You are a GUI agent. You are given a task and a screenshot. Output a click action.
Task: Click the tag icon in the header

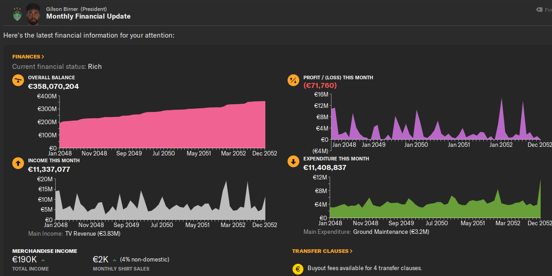pos(539,10)
